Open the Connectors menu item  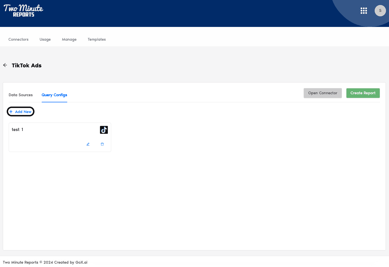(x=18, y=39)
